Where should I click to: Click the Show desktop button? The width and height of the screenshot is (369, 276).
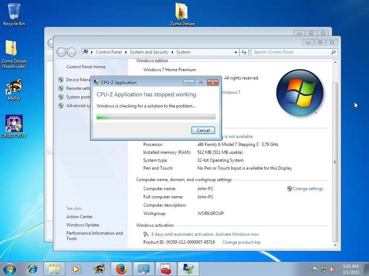coord(367,269)
